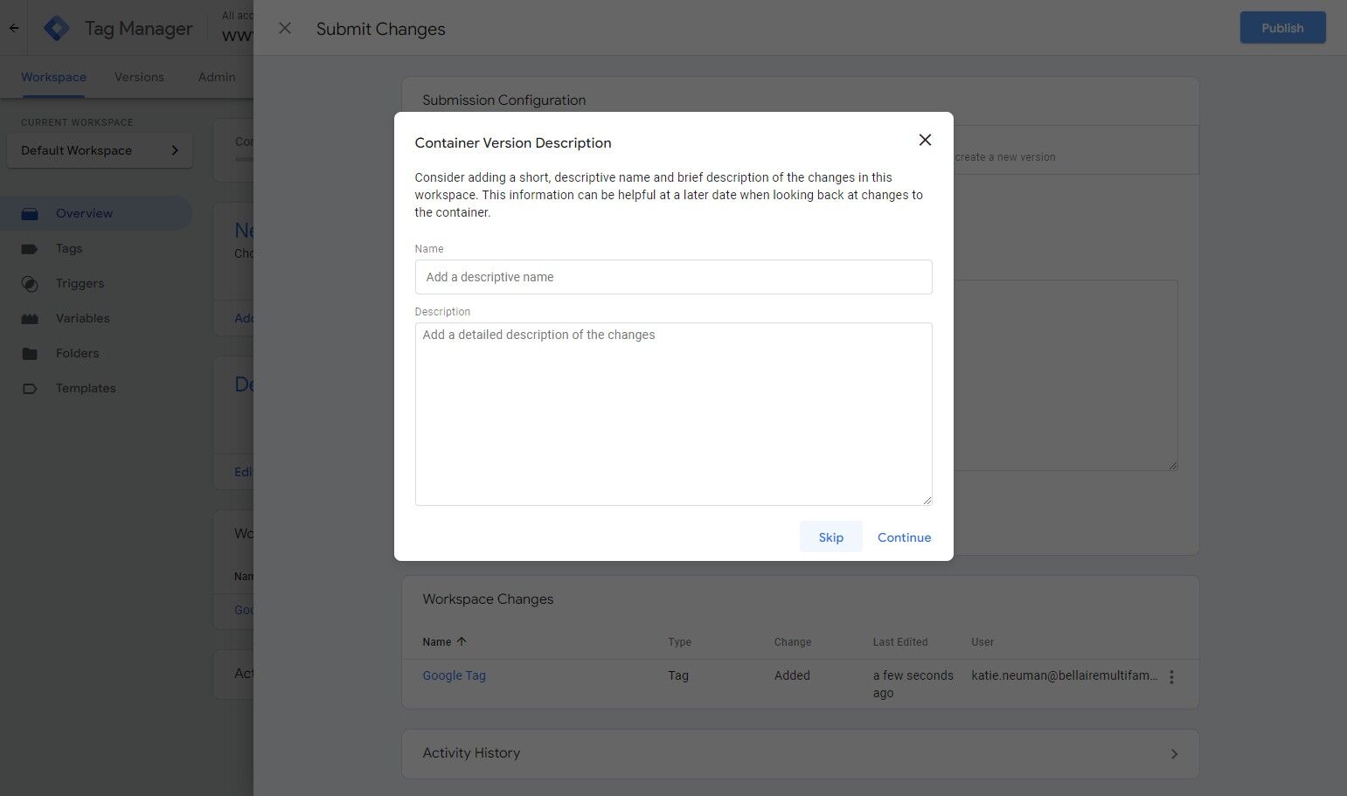Click the Tag Manager logo icon
Viewport: 1347px width, 796px height.
57,28
